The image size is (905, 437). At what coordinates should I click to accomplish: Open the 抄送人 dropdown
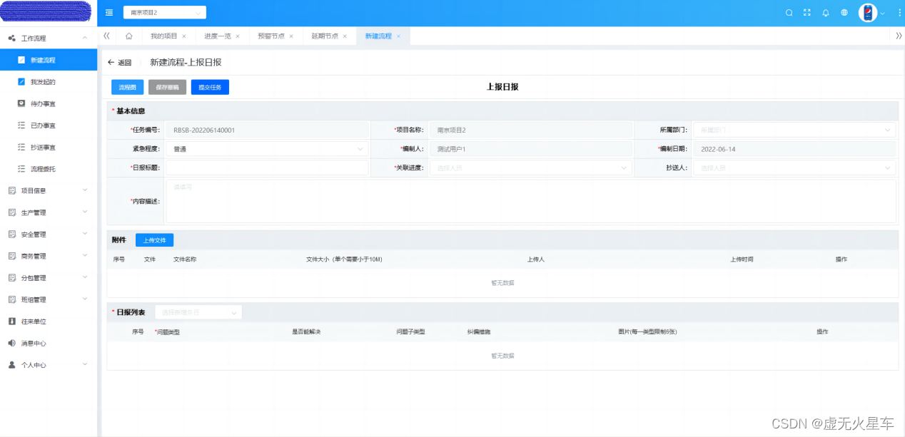tap(794, 168)
